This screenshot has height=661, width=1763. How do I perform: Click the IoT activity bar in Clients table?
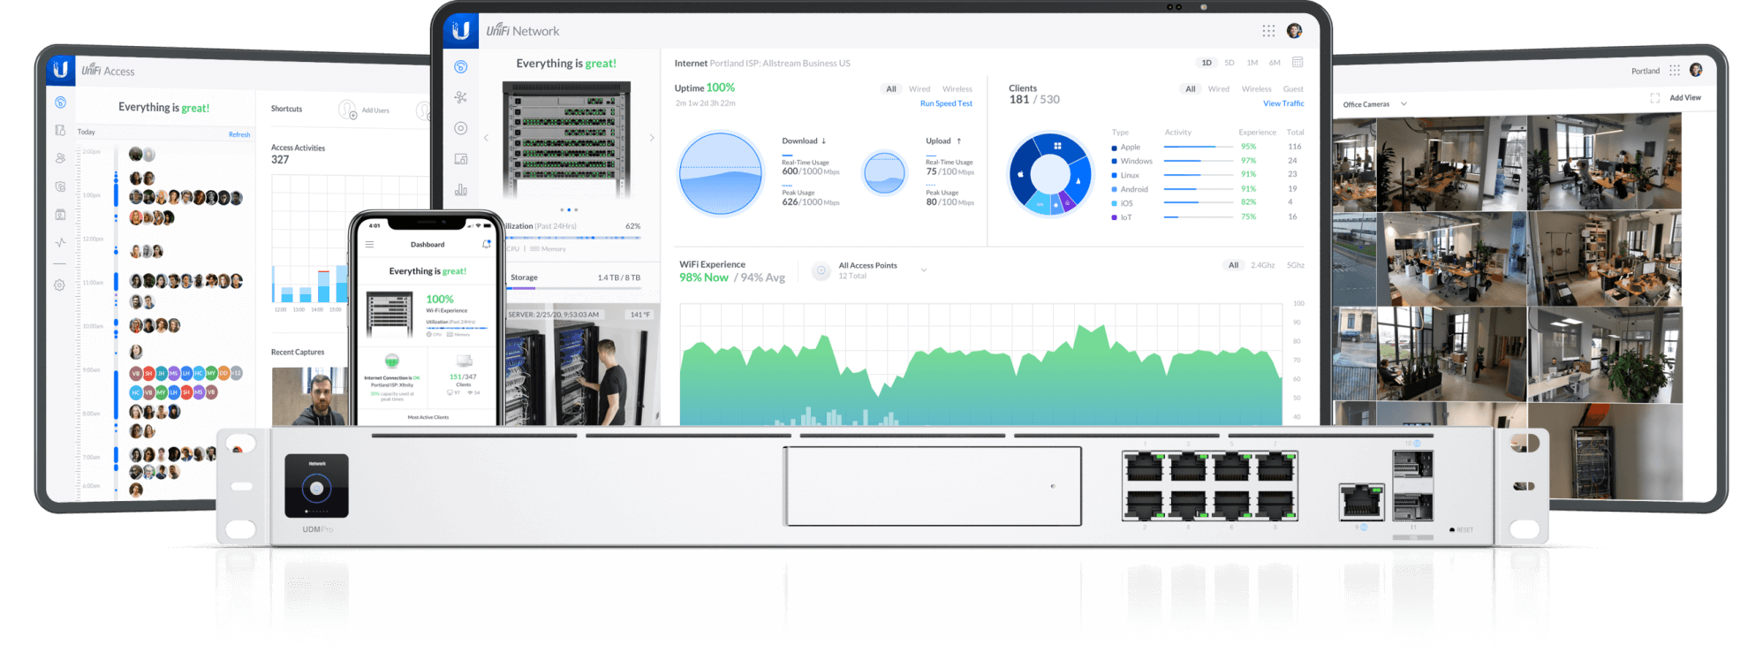(x=1198, y=217)
